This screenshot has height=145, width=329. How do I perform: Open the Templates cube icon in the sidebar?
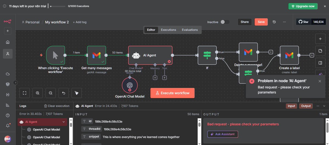8,84
